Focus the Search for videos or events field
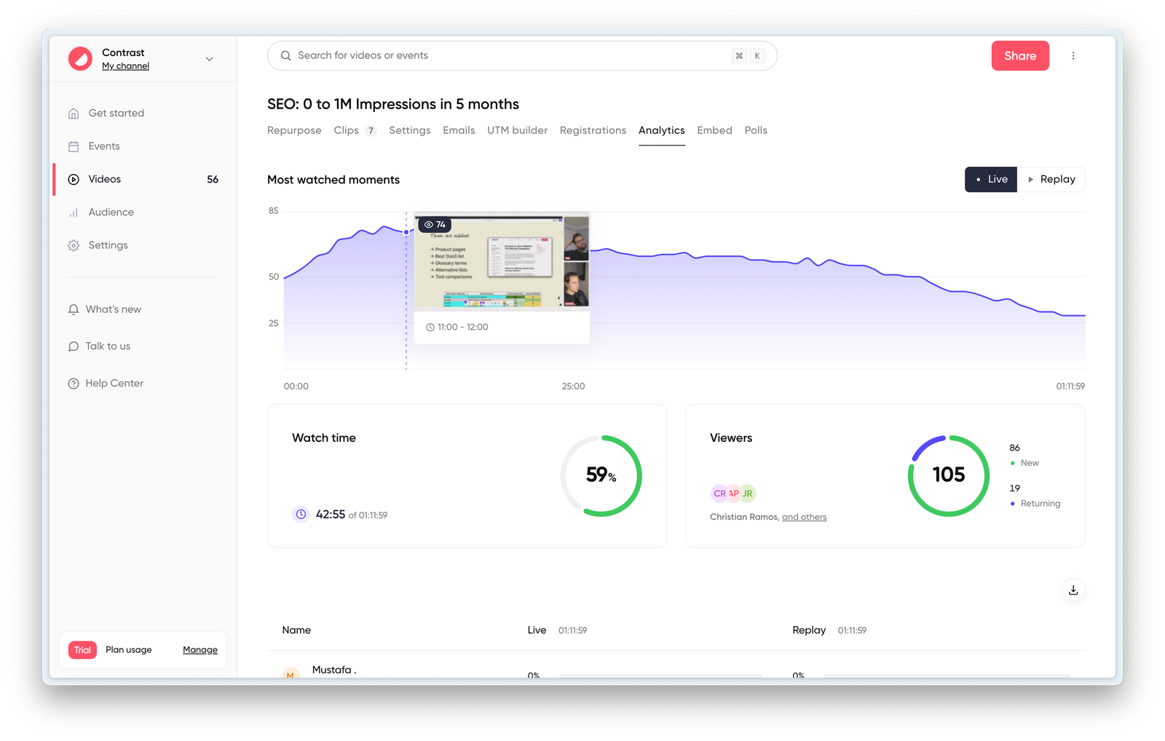The image size is (1165, 741). click(x=510, y=56)
